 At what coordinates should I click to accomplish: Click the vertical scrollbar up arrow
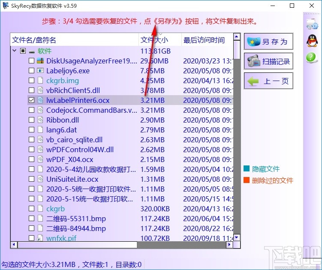coord(237,37)
